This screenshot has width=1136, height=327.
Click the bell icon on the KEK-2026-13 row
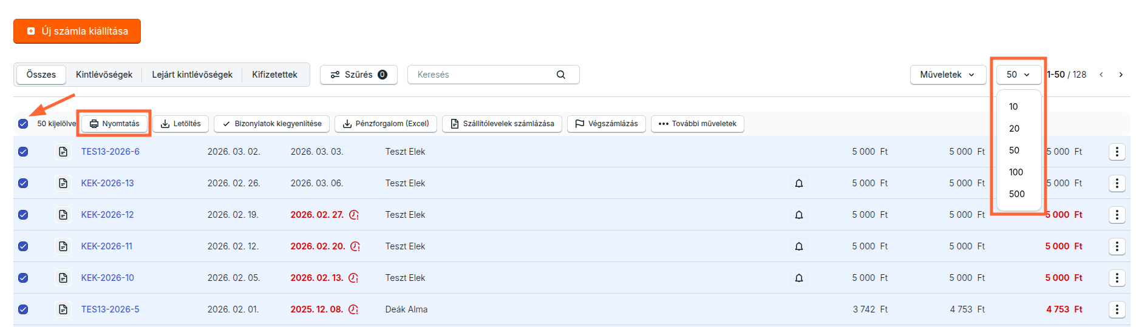point(799,183)
